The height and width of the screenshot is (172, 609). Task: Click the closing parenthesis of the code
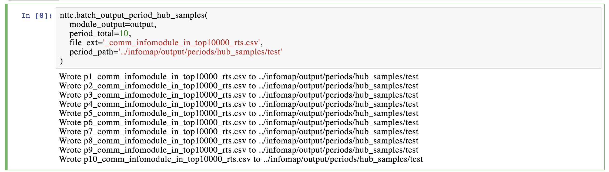pos(61,61)
